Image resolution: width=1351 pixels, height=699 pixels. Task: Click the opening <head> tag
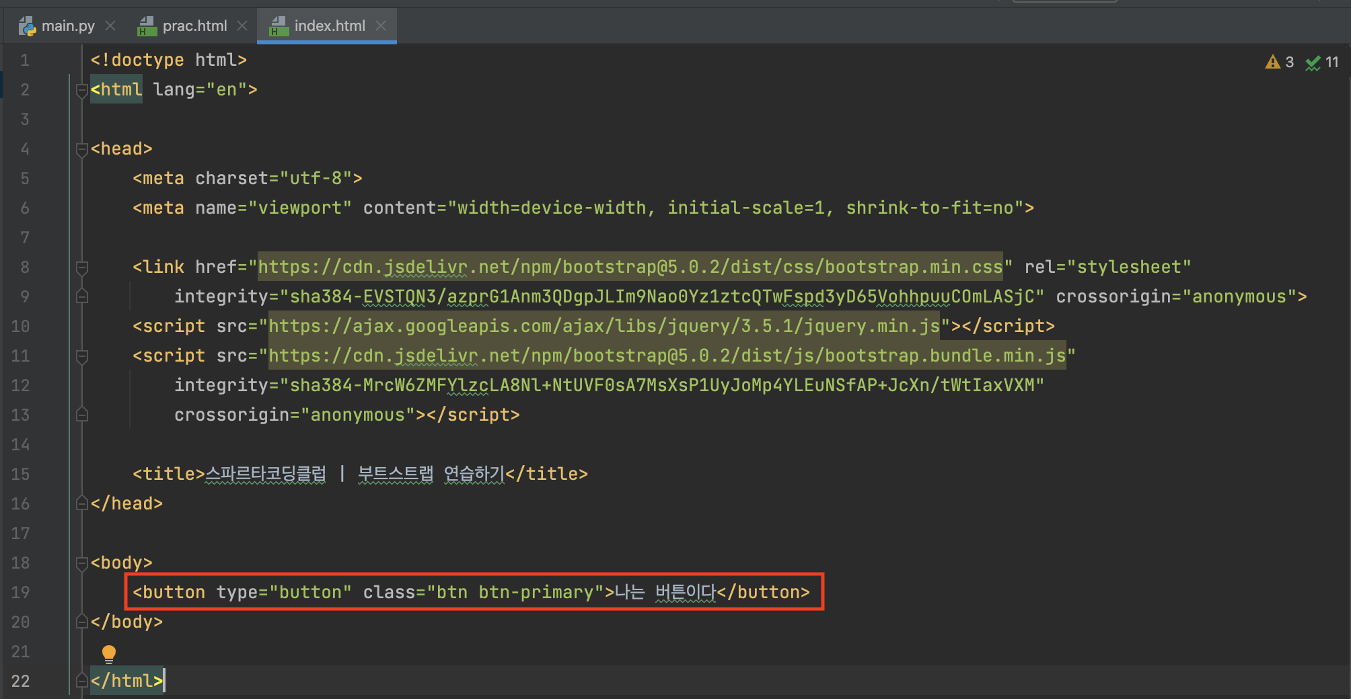click(122, 149)
